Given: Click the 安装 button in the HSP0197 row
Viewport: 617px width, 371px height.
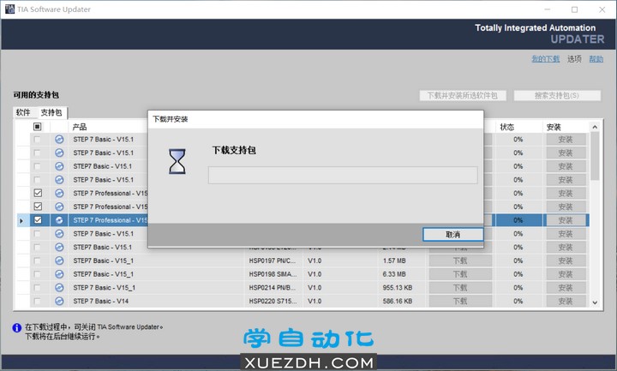Looking at the screenshot, I should [x=566, y=260].
